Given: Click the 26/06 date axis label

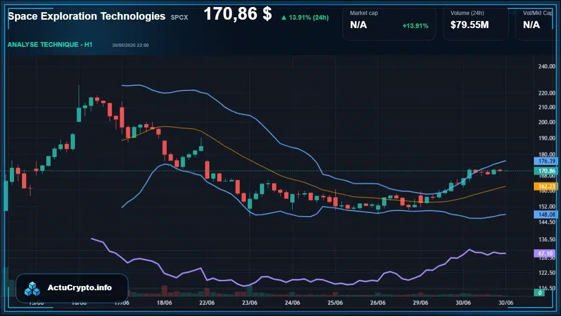Looking at the screenshot, I should (378, 303).
